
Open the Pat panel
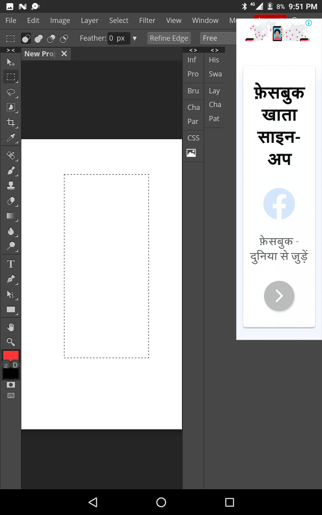click(x=214, y=119)
